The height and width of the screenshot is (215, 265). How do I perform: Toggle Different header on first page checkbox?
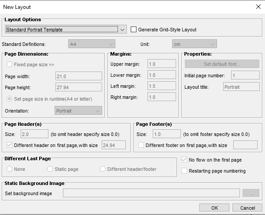tap(9, 145)
